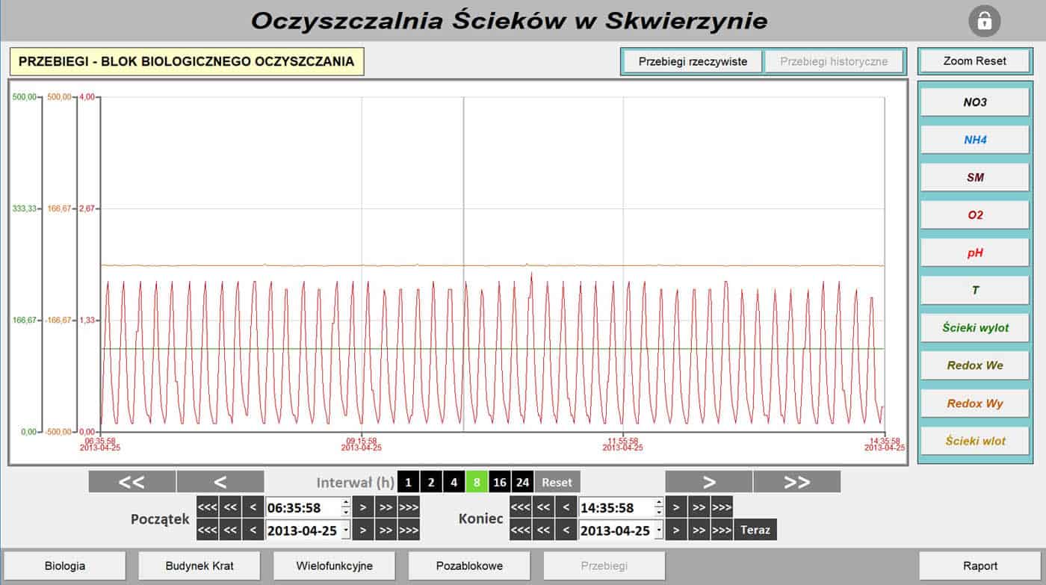Switch to Przebiegi rzeczywiste tab
1046x585 pixels.
click(x=693, y=61)
